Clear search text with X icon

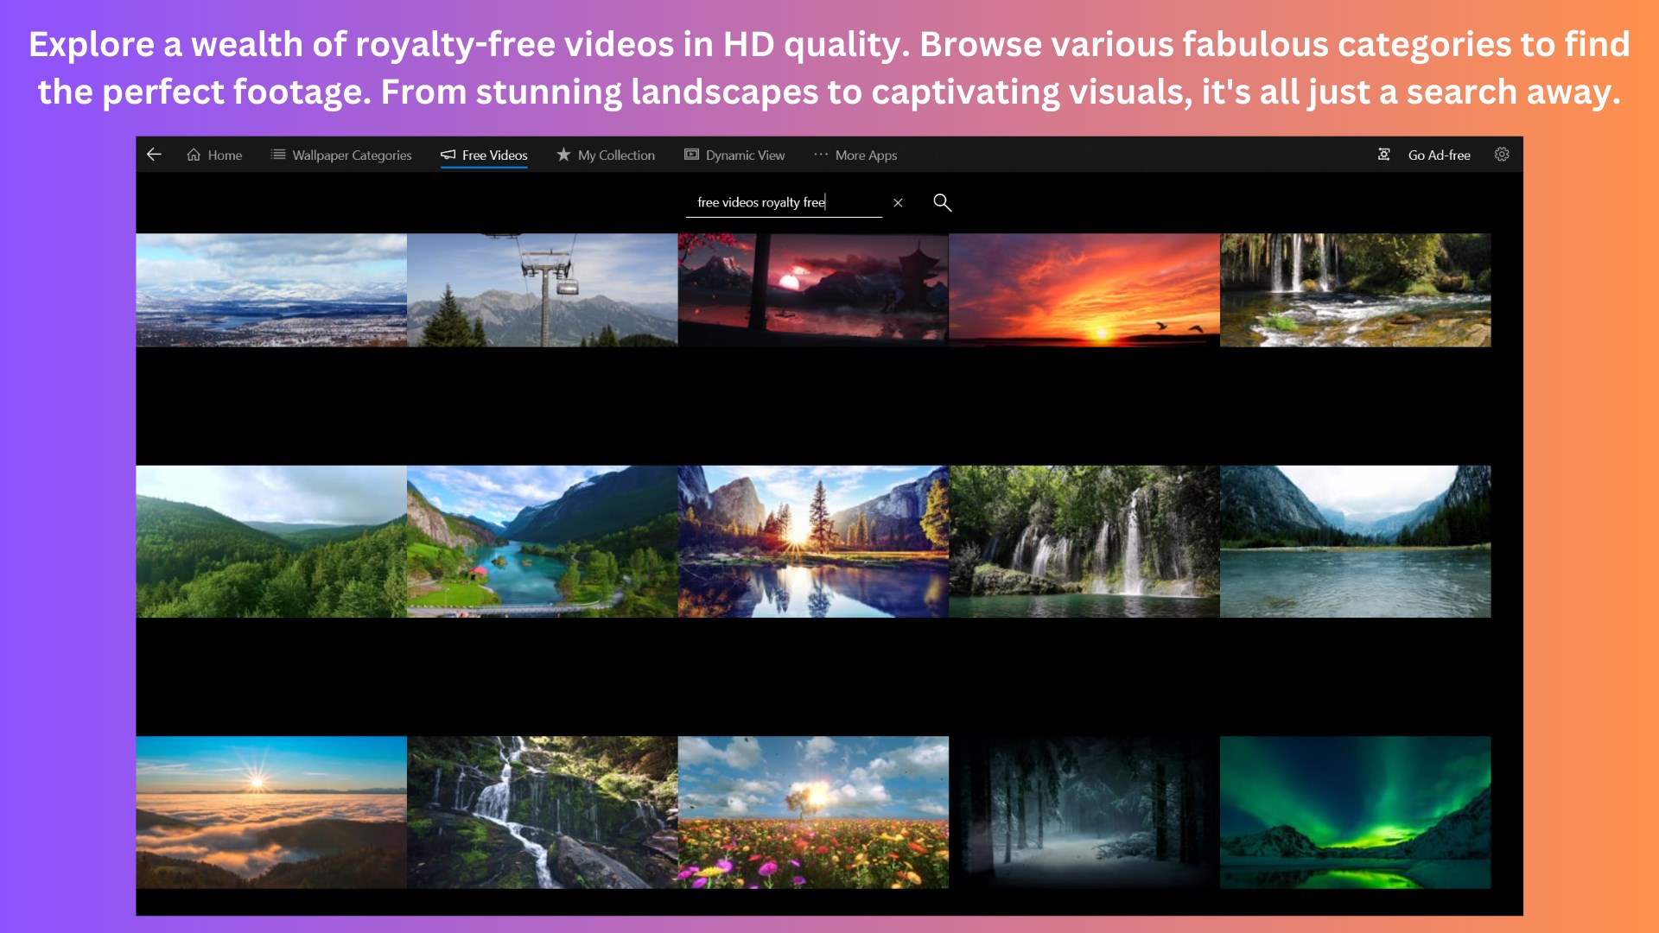pyautogui.click(x=898, y=203)
